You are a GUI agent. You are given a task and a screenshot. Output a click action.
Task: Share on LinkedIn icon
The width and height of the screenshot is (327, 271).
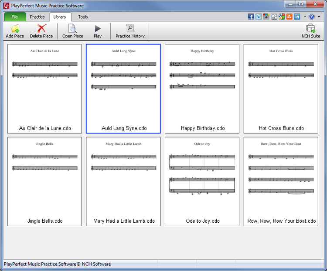[297, 17]
